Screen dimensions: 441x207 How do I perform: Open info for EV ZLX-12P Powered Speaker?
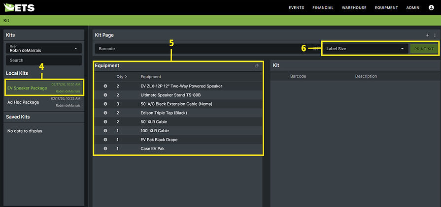(105, 86)
